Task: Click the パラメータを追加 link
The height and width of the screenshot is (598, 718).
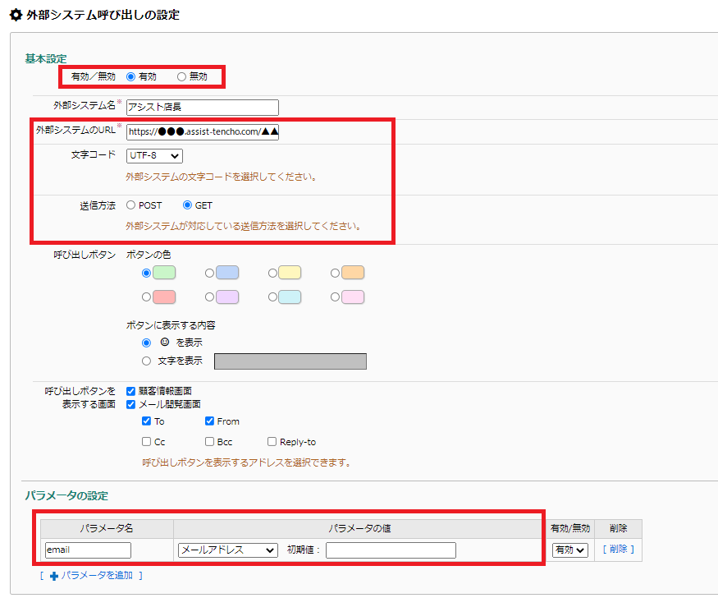Action: click(x=97, y=576)
